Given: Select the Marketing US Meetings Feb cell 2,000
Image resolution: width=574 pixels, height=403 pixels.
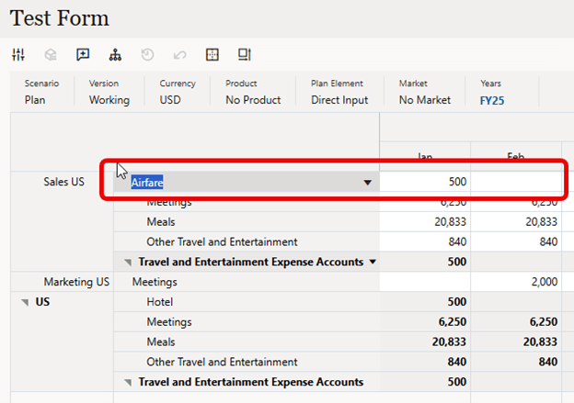Looking at the screenshot, I should click(x=516, y=283).
